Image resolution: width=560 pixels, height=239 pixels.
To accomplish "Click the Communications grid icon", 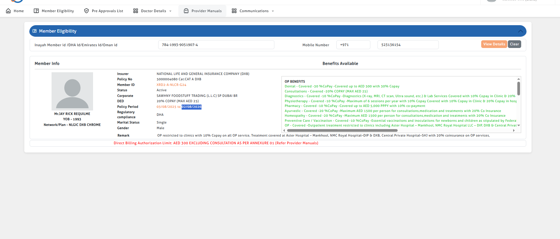I will point(234,11).
